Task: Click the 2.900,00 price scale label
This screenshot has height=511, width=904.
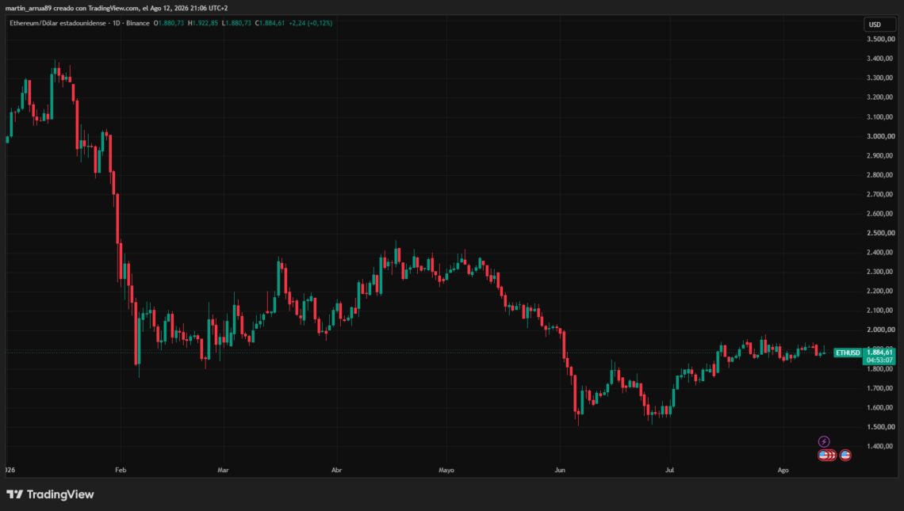Action: 880,155
